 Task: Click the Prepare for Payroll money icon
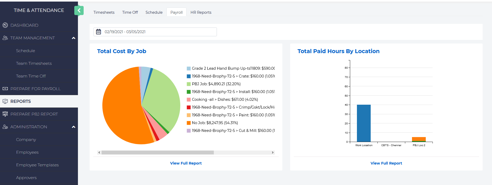pos(5,89)
